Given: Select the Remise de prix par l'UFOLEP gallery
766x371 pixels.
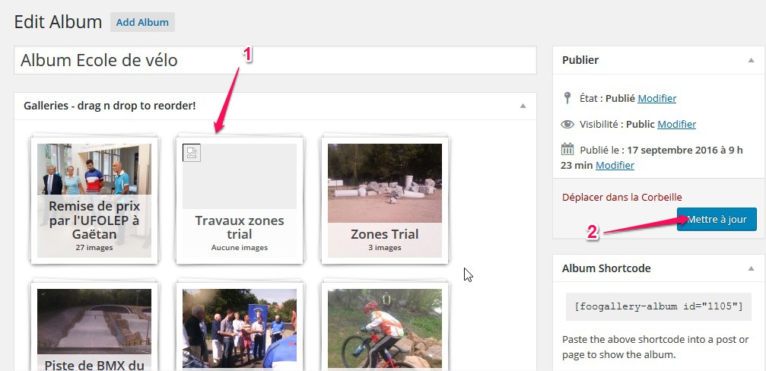Looking at the screenshot, I should click(94, 200).
